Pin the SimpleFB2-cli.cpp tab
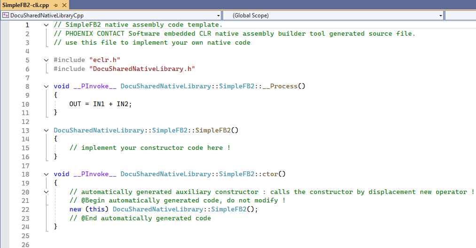 (55, 5)
